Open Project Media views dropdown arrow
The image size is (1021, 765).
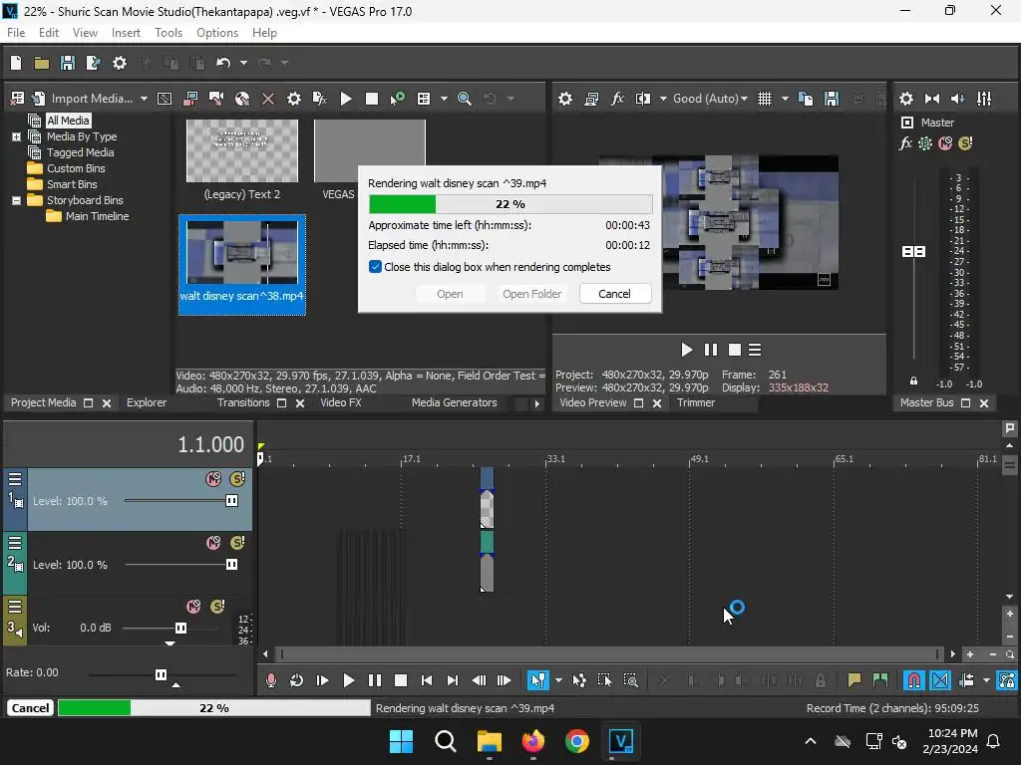444,99
